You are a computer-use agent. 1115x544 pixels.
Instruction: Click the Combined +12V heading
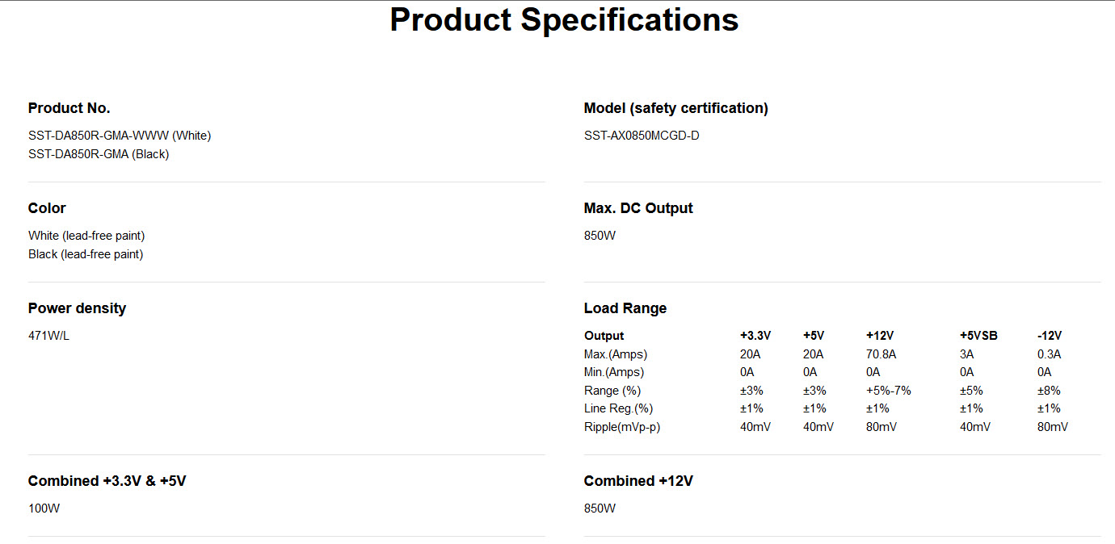638,481
